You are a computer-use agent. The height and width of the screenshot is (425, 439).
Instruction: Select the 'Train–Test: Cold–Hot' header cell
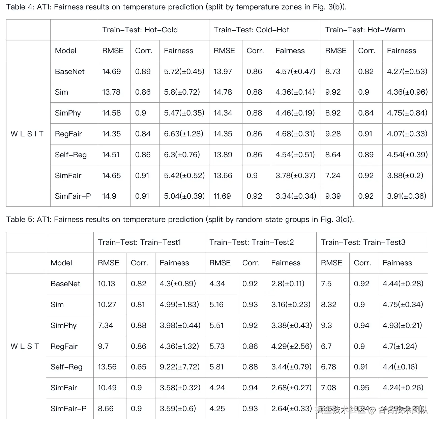pos(251,30)
